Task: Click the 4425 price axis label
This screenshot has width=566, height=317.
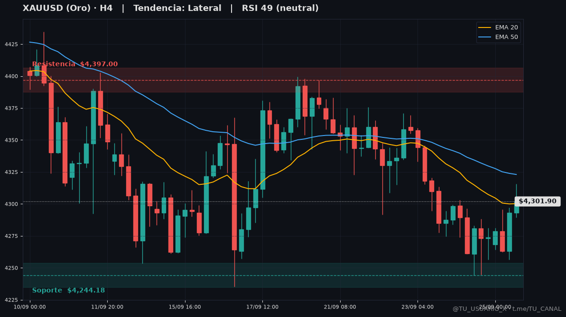Action: 11,45
